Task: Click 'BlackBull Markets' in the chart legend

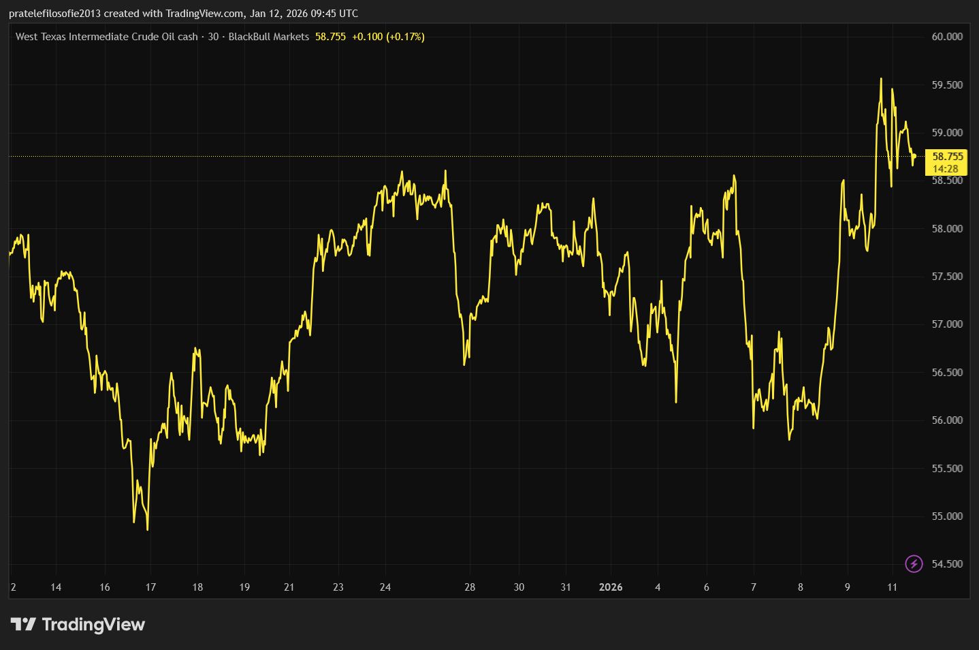Action: pyautogui.click(x=269, y=37)
